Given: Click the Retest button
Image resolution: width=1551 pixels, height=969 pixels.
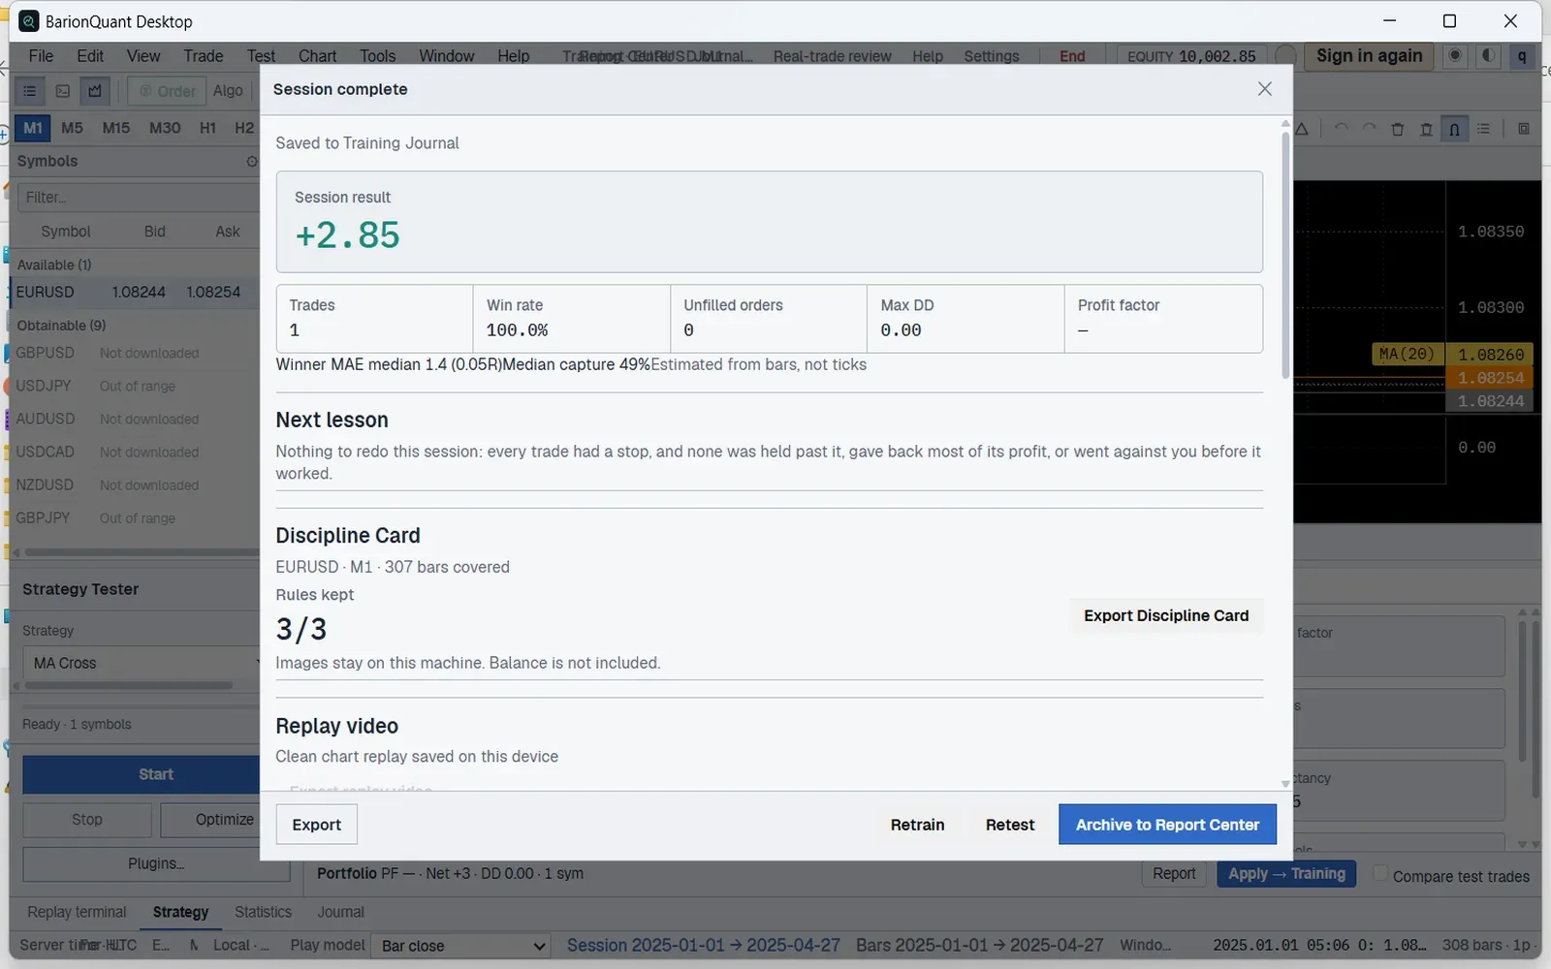Looking at the screenshot, I should (1010, 825).
